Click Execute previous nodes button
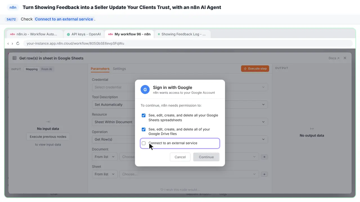 [48, 137]
